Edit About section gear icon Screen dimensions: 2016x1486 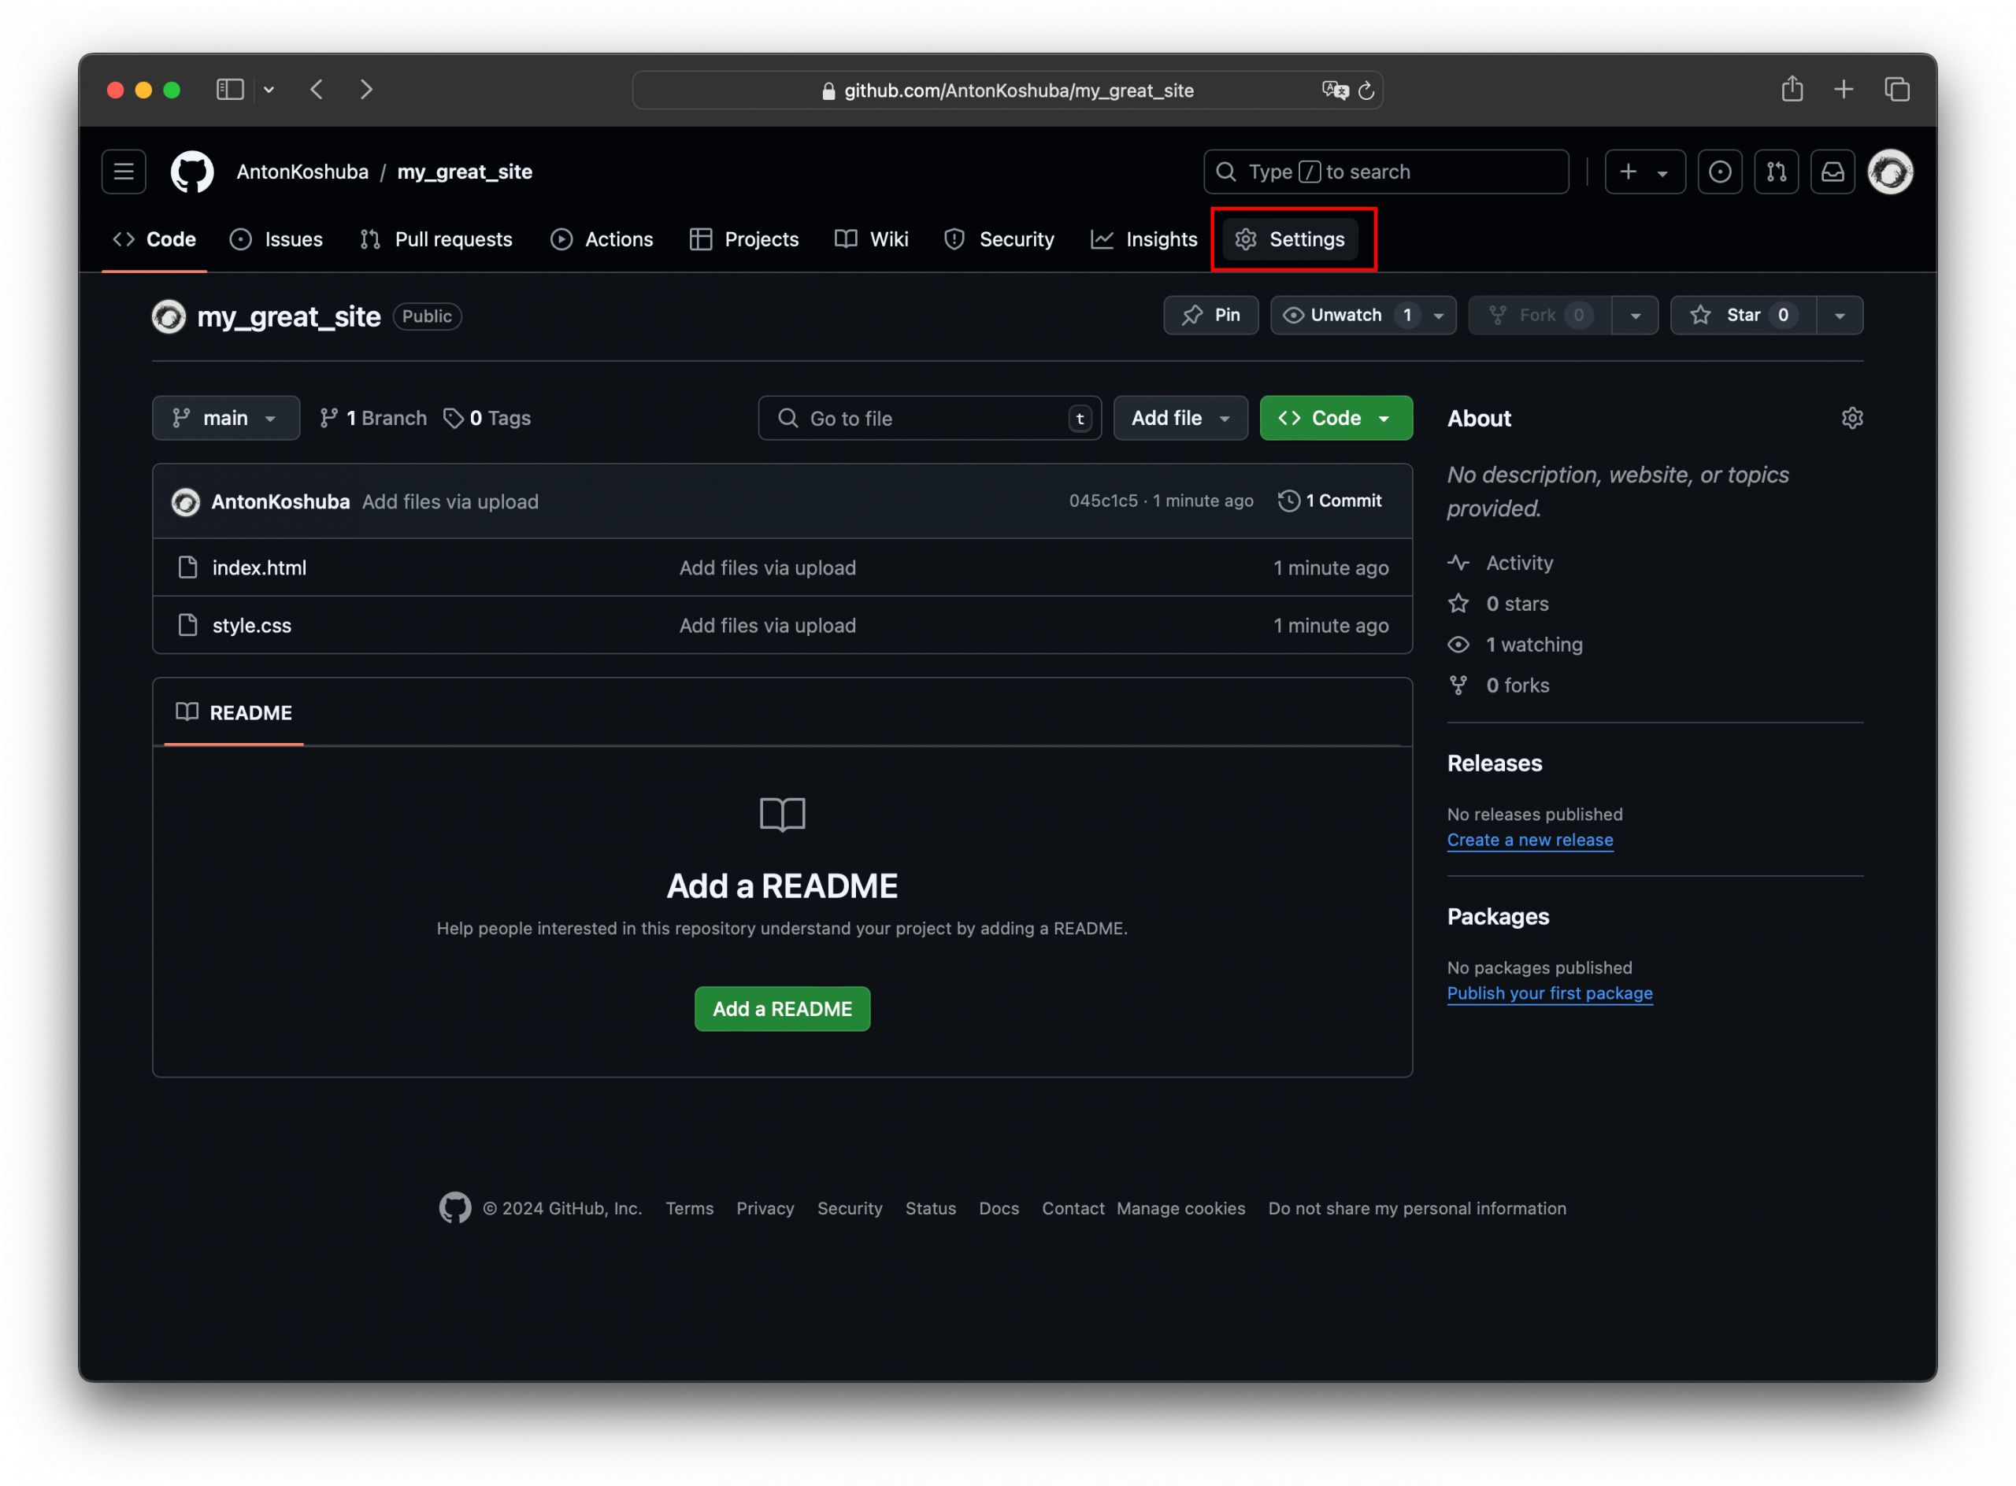[x=1851, y=418]
